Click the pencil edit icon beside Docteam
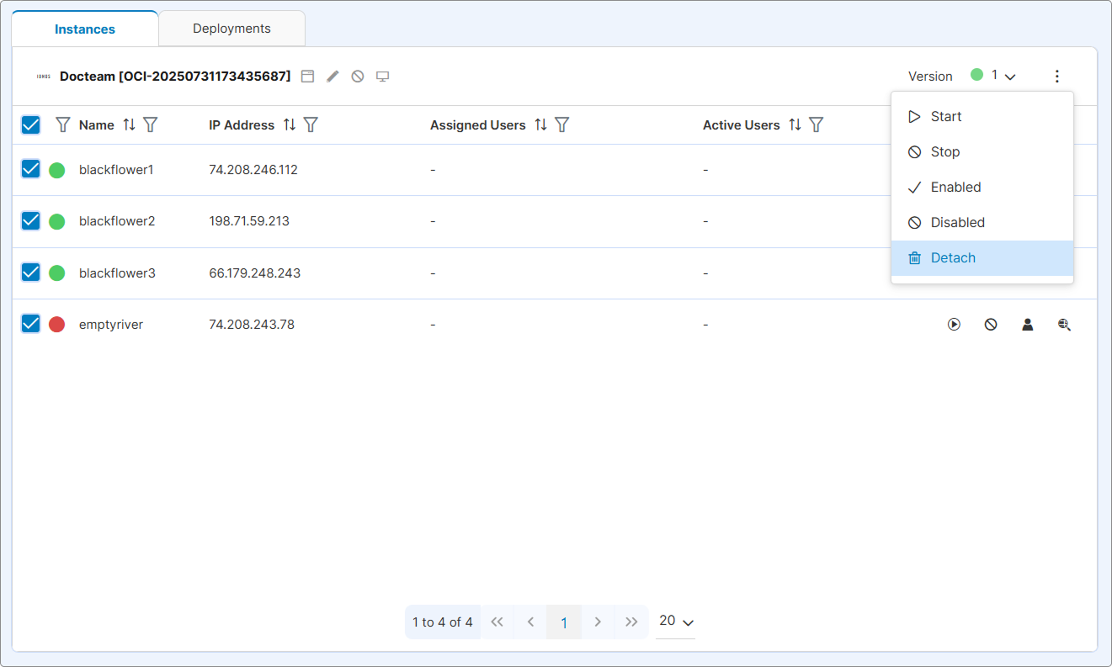This screenshot has height=667, width=1112. (x=333, y=77)
